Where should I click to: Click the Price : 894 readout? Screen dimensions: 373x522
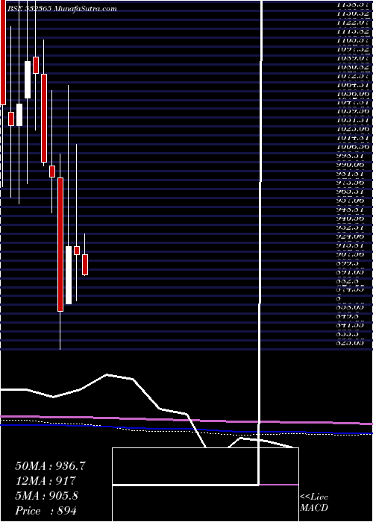(x=46, y=511)
